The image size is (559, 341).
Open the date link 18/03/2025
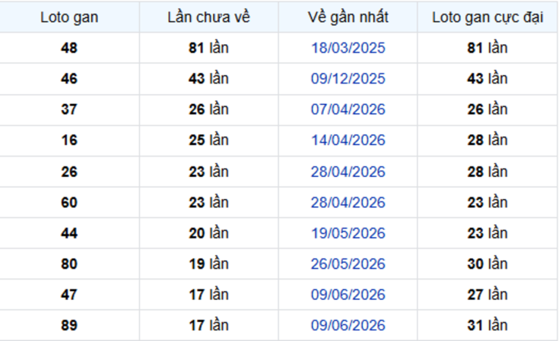(x=348, y=48)
